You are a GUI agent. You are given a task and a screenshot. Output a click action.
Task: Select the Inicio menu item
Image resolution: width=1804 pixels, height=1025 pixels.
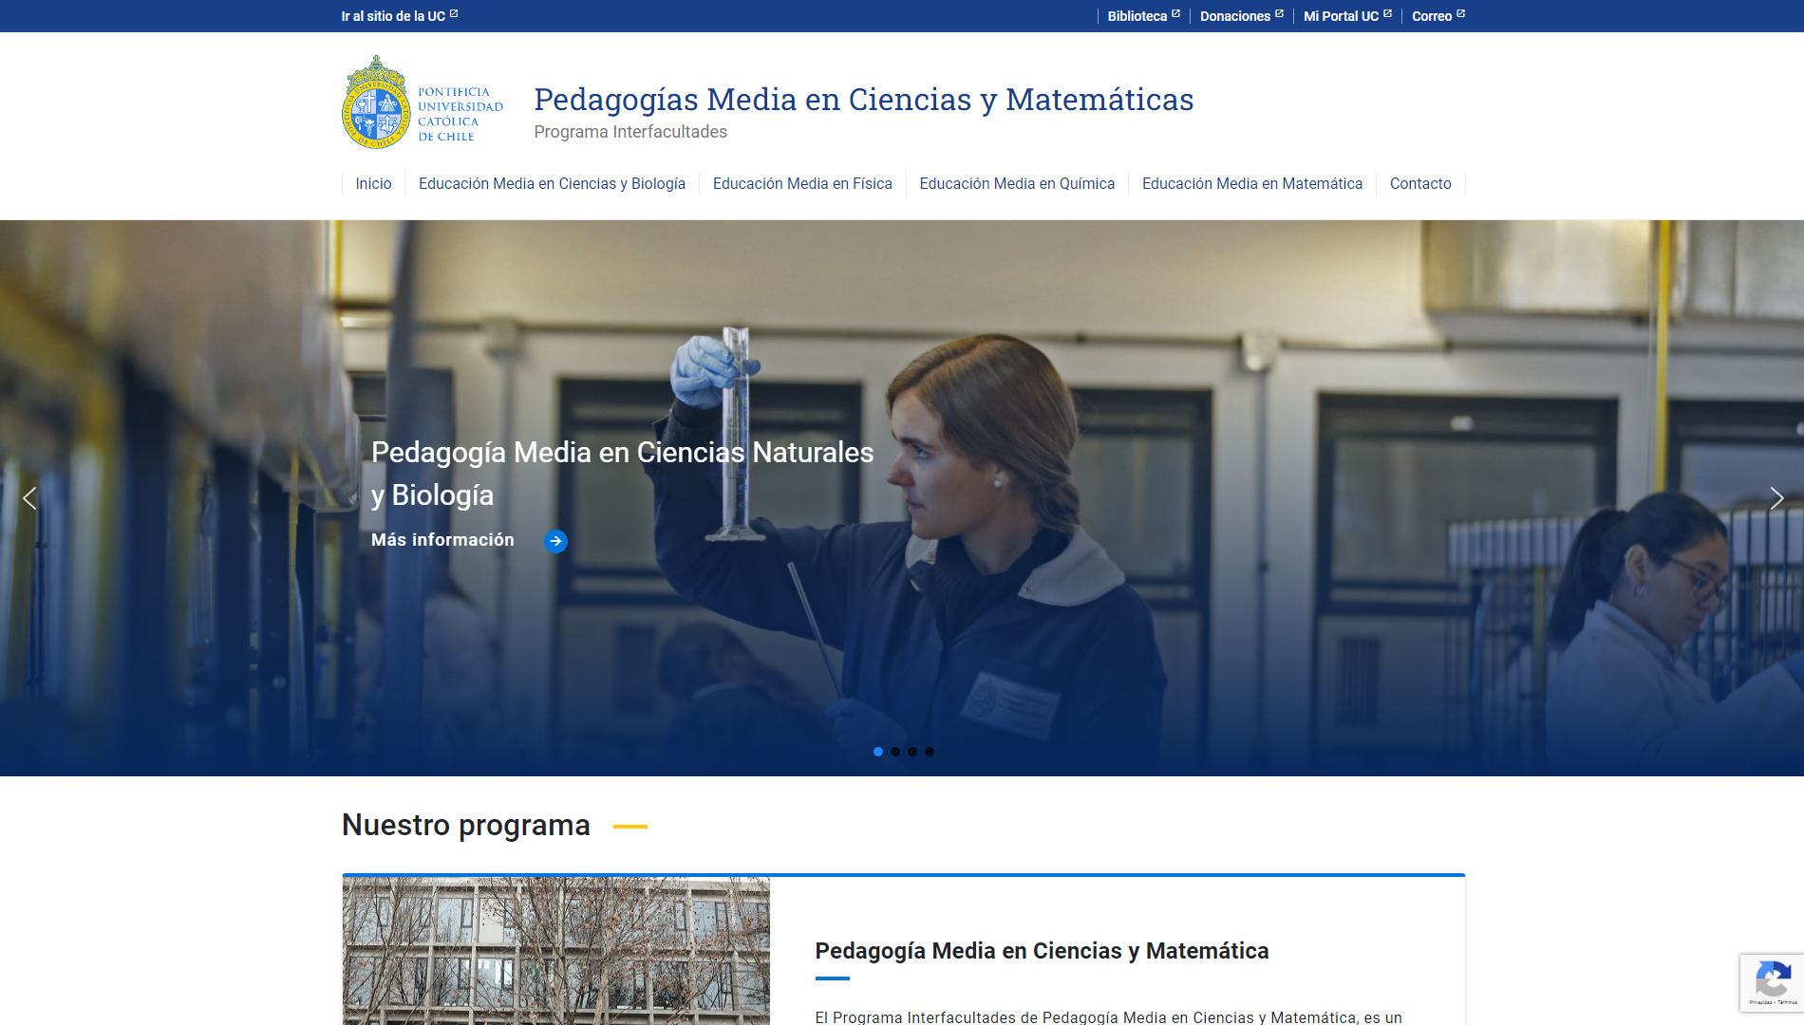tap(373, 183)
